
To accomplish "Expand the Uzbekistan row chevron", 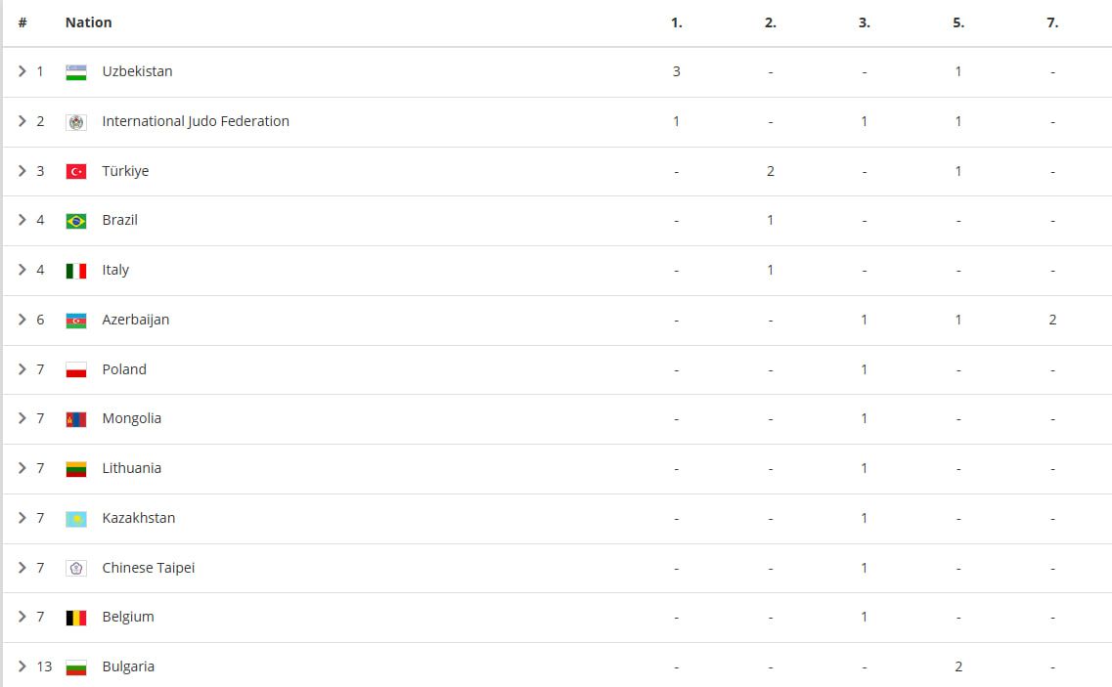I will click(x=22, y=71).
